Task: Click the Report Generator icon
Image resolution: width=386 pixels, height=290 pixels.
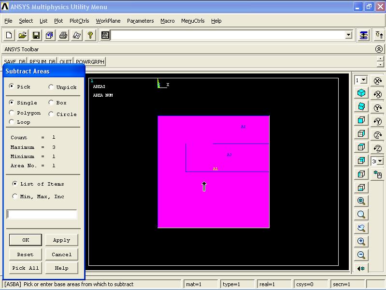Action: tap(76, 35)
